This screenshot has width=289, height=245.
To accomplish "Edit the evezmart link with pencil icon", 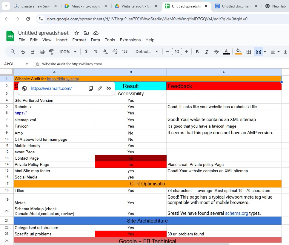I will pos(100,88).
